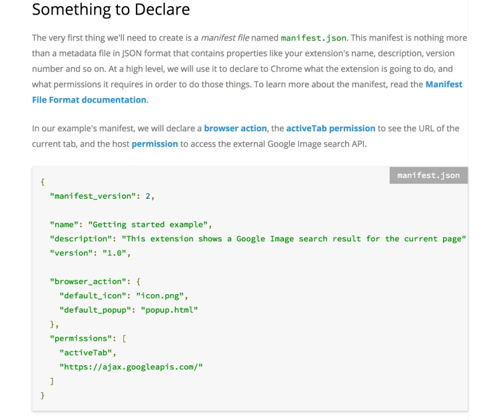Click the host permission link
Image resolution: width=495 pixels, height=420 pixels.
point(155,144)
